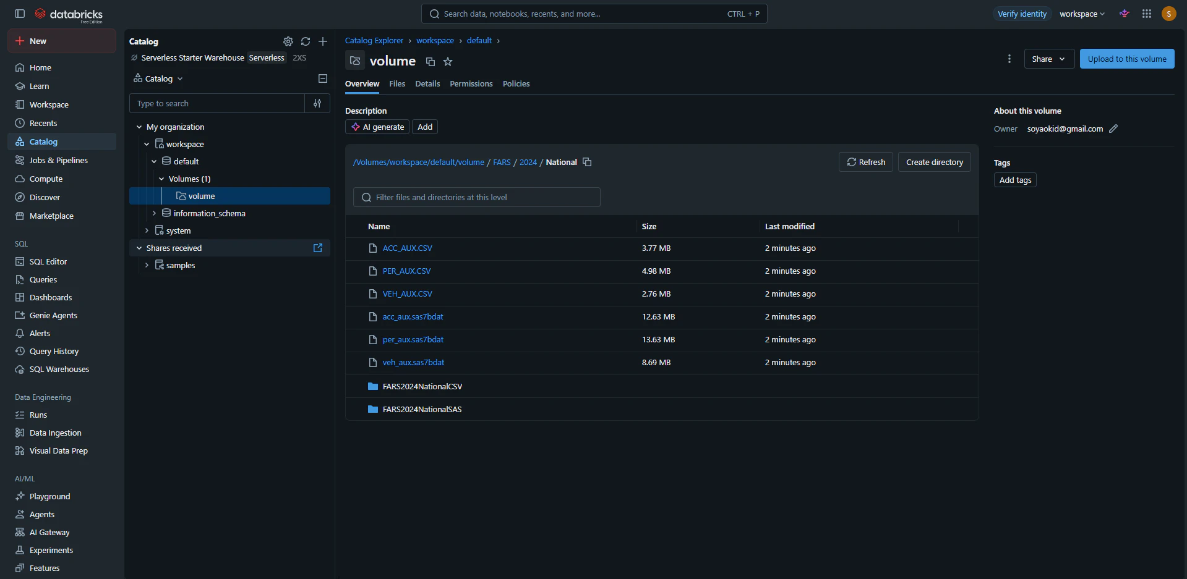Image resolution: width=1187 pixels, height=579 pixels.
Task: Click the plus icon to add catalog data
Action: 323,41
